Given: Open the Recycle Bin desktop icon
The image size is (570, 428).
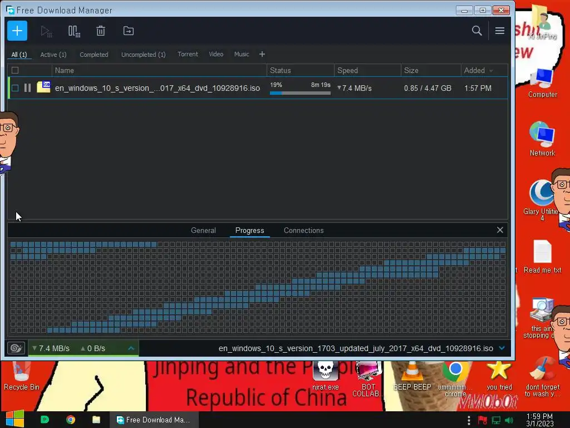Looking at the screenshot, I should (x=22, y=376).
